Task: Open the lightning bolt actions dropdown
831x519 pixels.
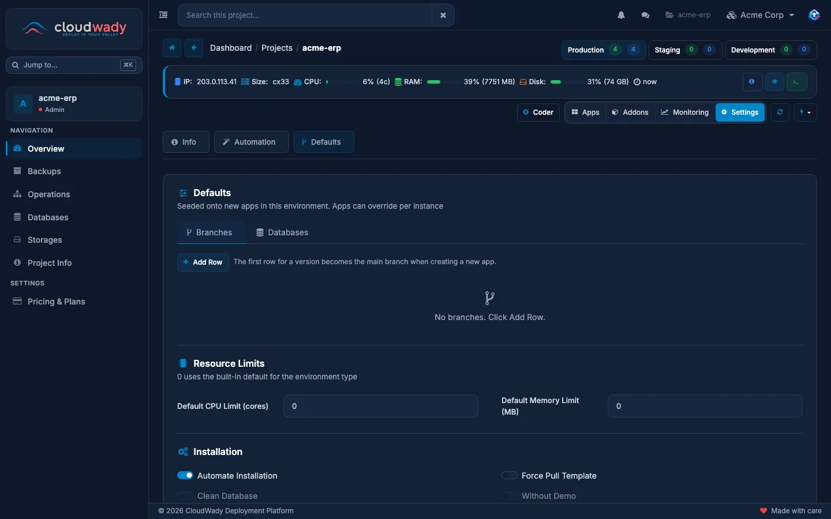Action: [805, 112]
